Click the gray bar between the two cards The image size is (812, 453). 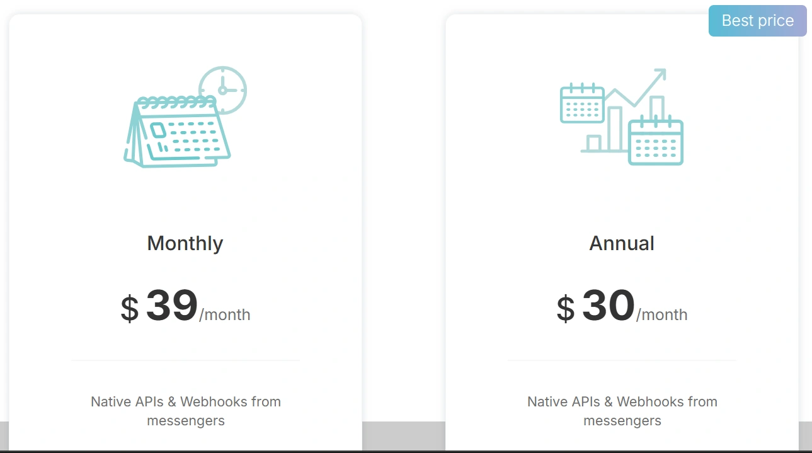pyautogui.click(x=404, y=435)
